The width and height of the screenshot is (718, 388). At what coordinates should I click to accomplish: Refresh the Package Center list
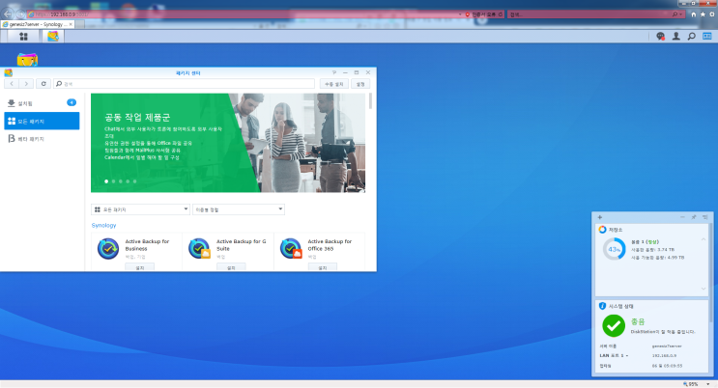click(43, 84)
